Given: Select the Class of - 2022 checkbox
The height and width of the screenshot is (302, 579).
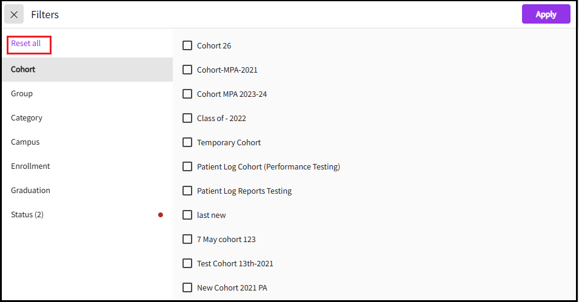Looking at the screenshot, I should coord(187,118).
